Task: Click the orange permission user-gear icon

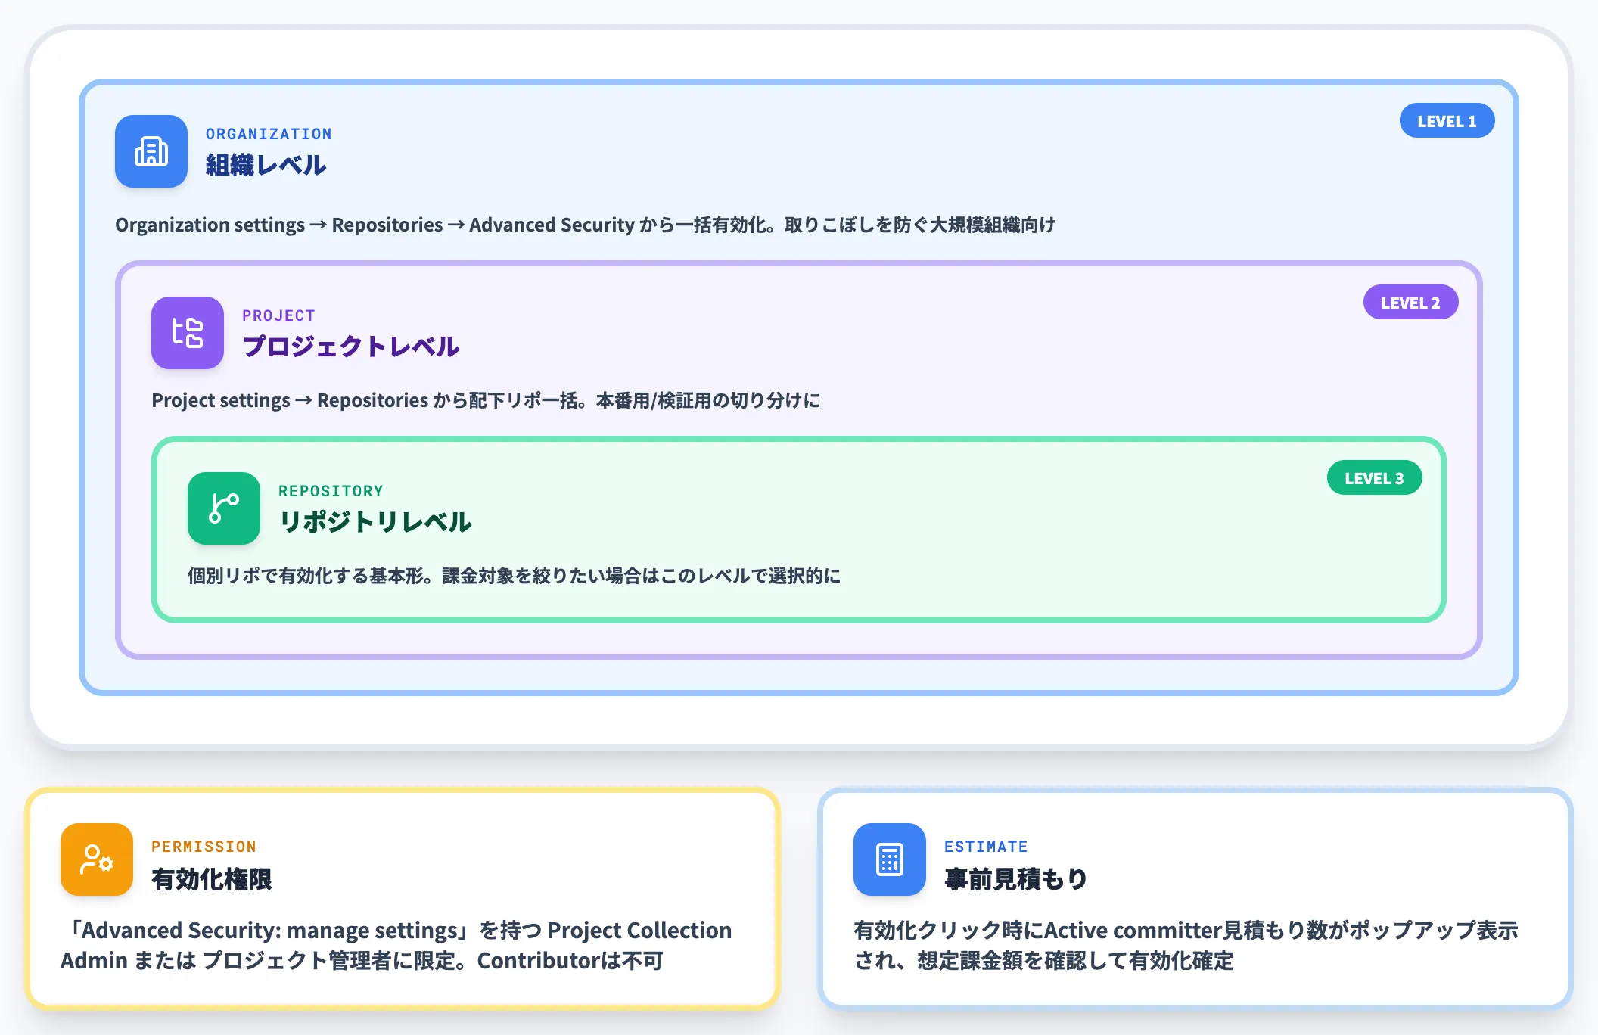Action: [x=97, y=859]
